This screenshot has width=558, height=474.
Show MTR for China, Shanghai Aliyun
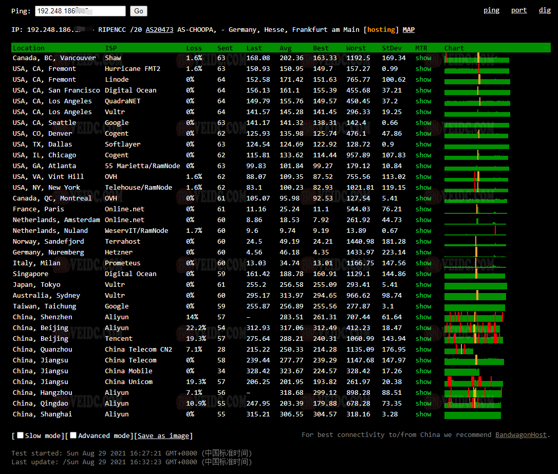tap(423, 414)
